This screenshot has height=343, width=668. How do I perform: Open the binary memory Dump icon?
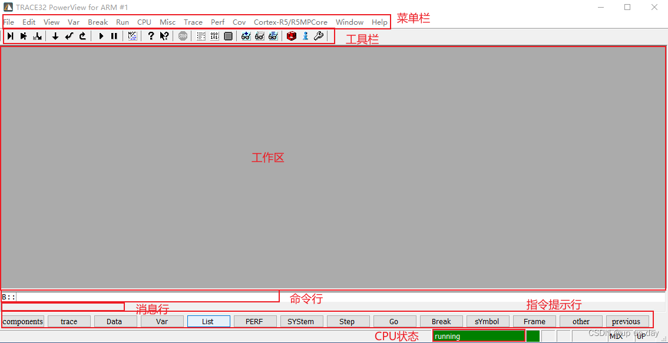click(x=214, y=36)
